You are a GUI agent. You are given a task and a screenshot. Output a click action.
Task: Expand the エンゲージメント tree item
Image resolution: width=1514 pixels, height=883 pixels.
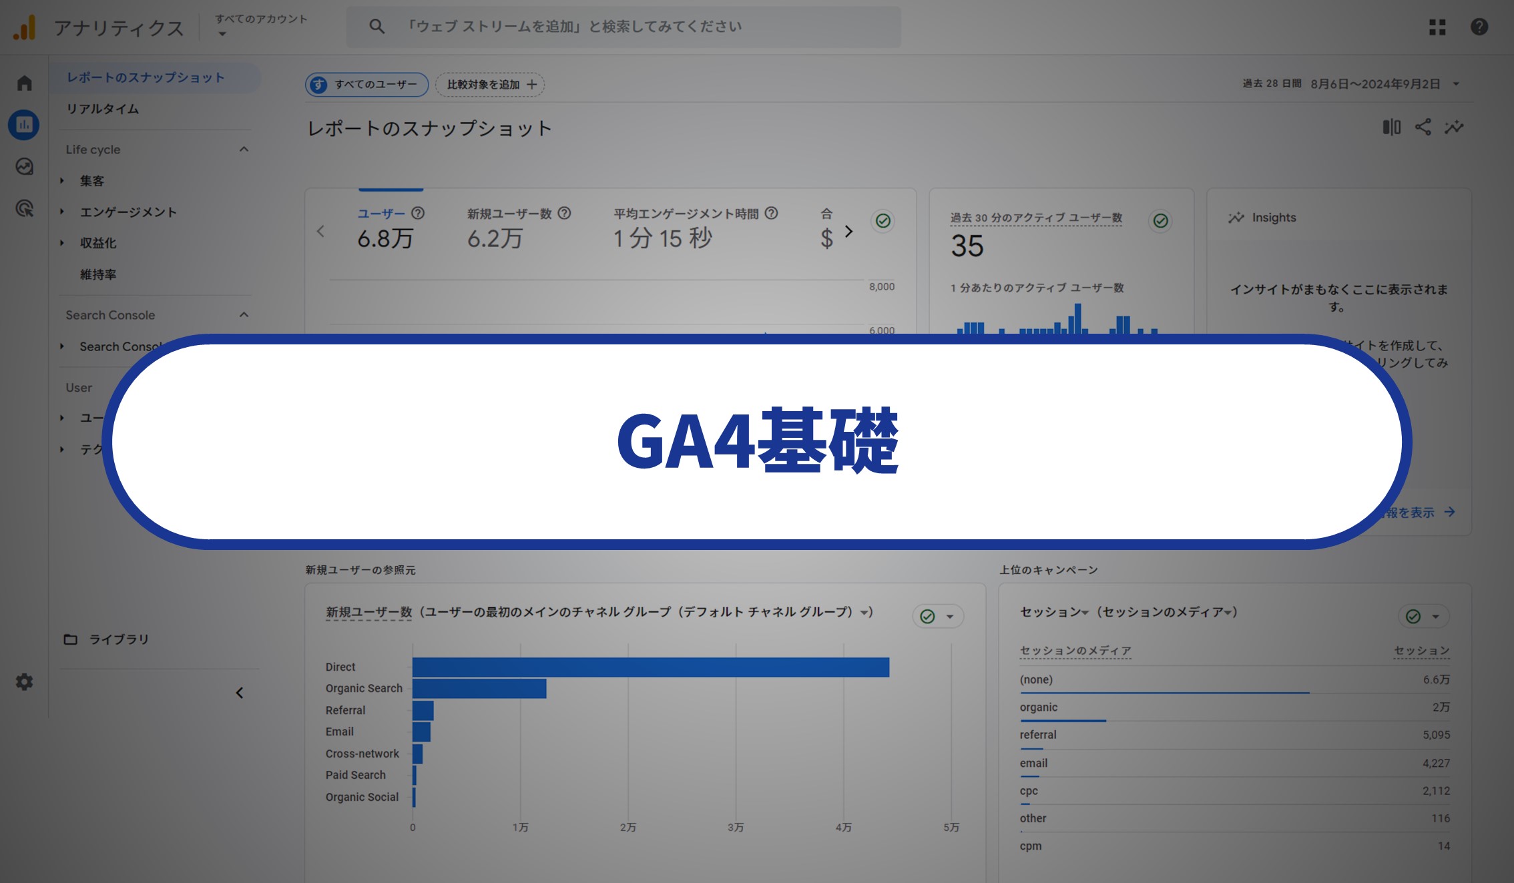62,212
